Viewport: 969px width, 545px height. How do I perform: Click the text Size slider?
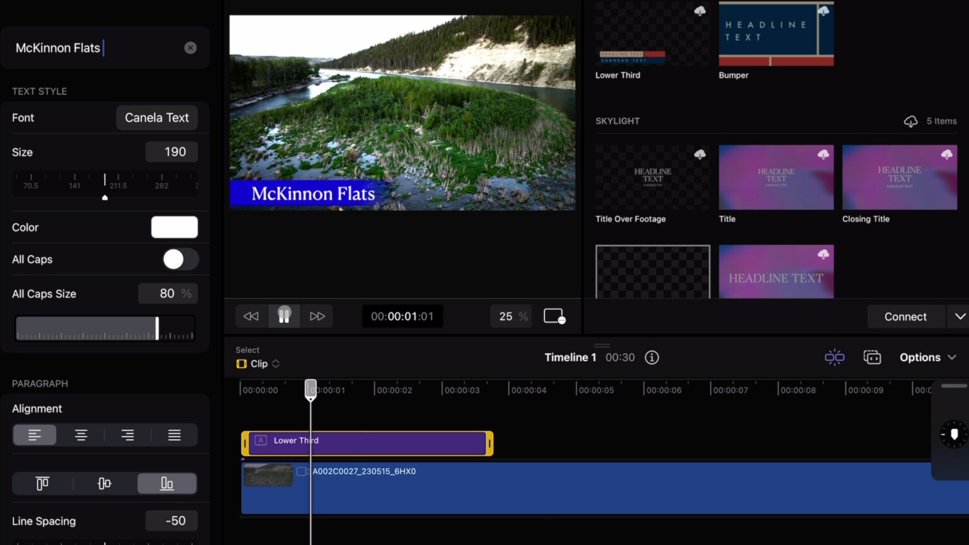coord(105,185)
